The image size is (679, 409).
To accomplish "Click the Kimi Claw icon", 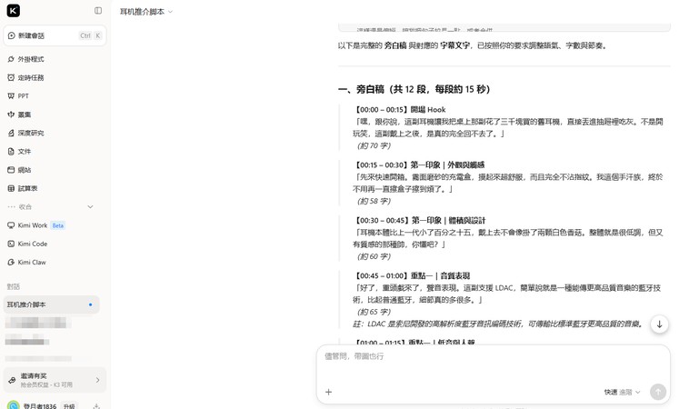I will click(x=11, y=263).
